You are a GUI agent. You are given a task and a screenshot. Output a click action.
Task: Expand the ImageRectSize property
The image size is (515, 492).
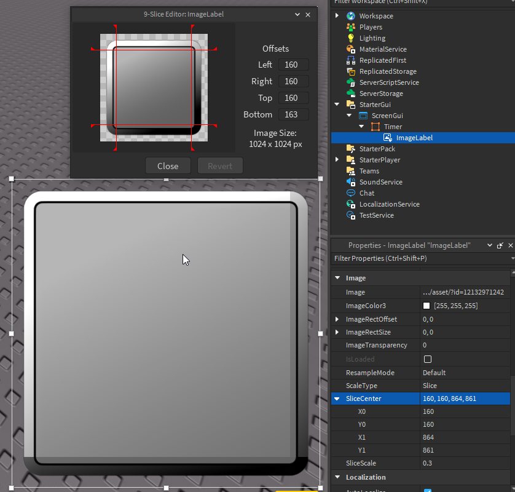tap(337, 332)
